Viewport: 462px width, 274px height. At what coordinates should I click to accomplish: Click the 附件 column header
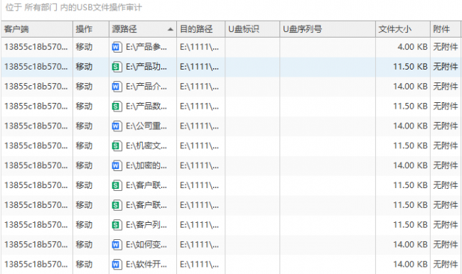(x=446, y=29)
